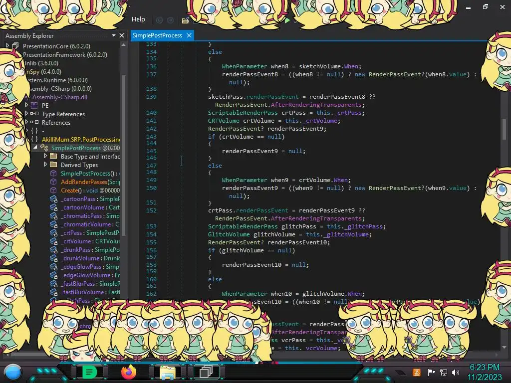Click line number 140 in the code

(151, 113)
